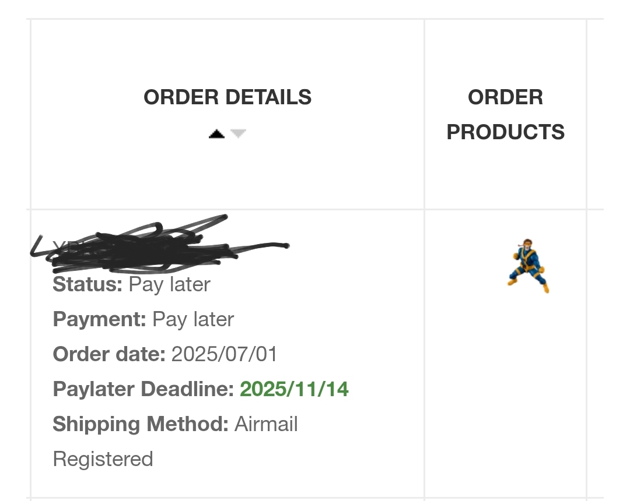Click the Status label
630x501 pixels.
pyautogui.click(x=87, y=284)
